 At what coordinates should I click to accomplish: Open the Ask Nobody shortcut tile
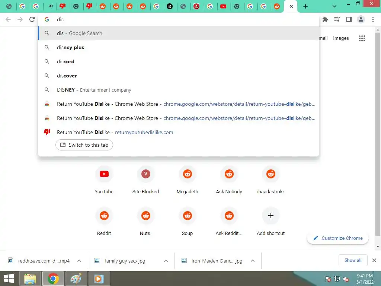tap(229, 180)
